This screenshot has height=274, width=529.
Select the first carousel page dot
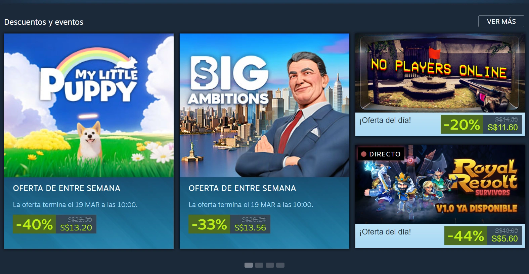click(x=249, y=265)
